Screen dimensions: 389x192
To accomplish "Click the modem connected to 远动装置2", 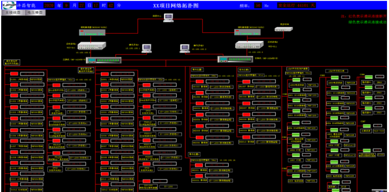I will (x=247, y=32).
